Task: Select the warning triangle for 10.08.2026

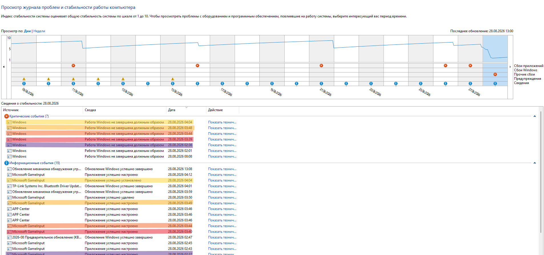Action: click(x=49, y=79)
